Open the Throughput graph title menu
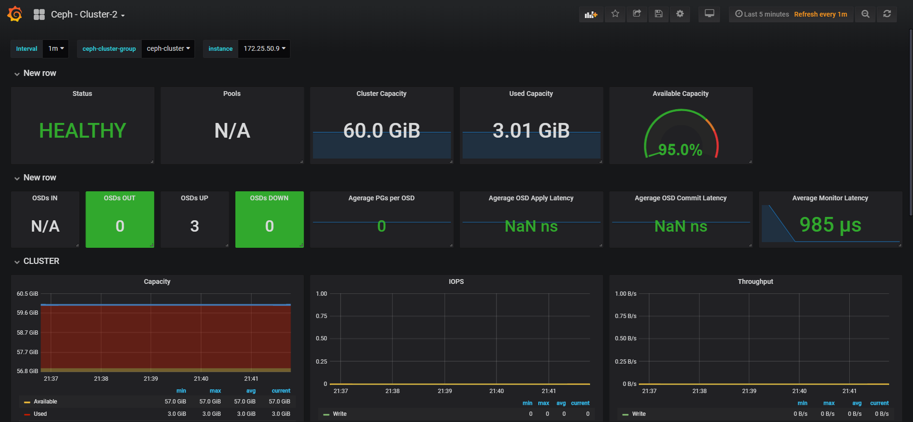The image size is (913, 422). point(755,281)
